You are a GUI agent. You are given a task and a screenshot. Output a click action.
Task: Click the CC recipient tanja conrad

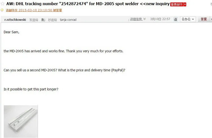(68, 20)
